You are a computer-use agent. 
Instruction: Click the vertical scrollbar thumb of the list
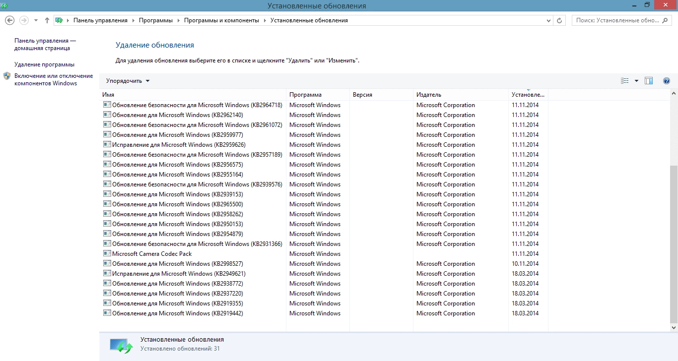(674, 244)
